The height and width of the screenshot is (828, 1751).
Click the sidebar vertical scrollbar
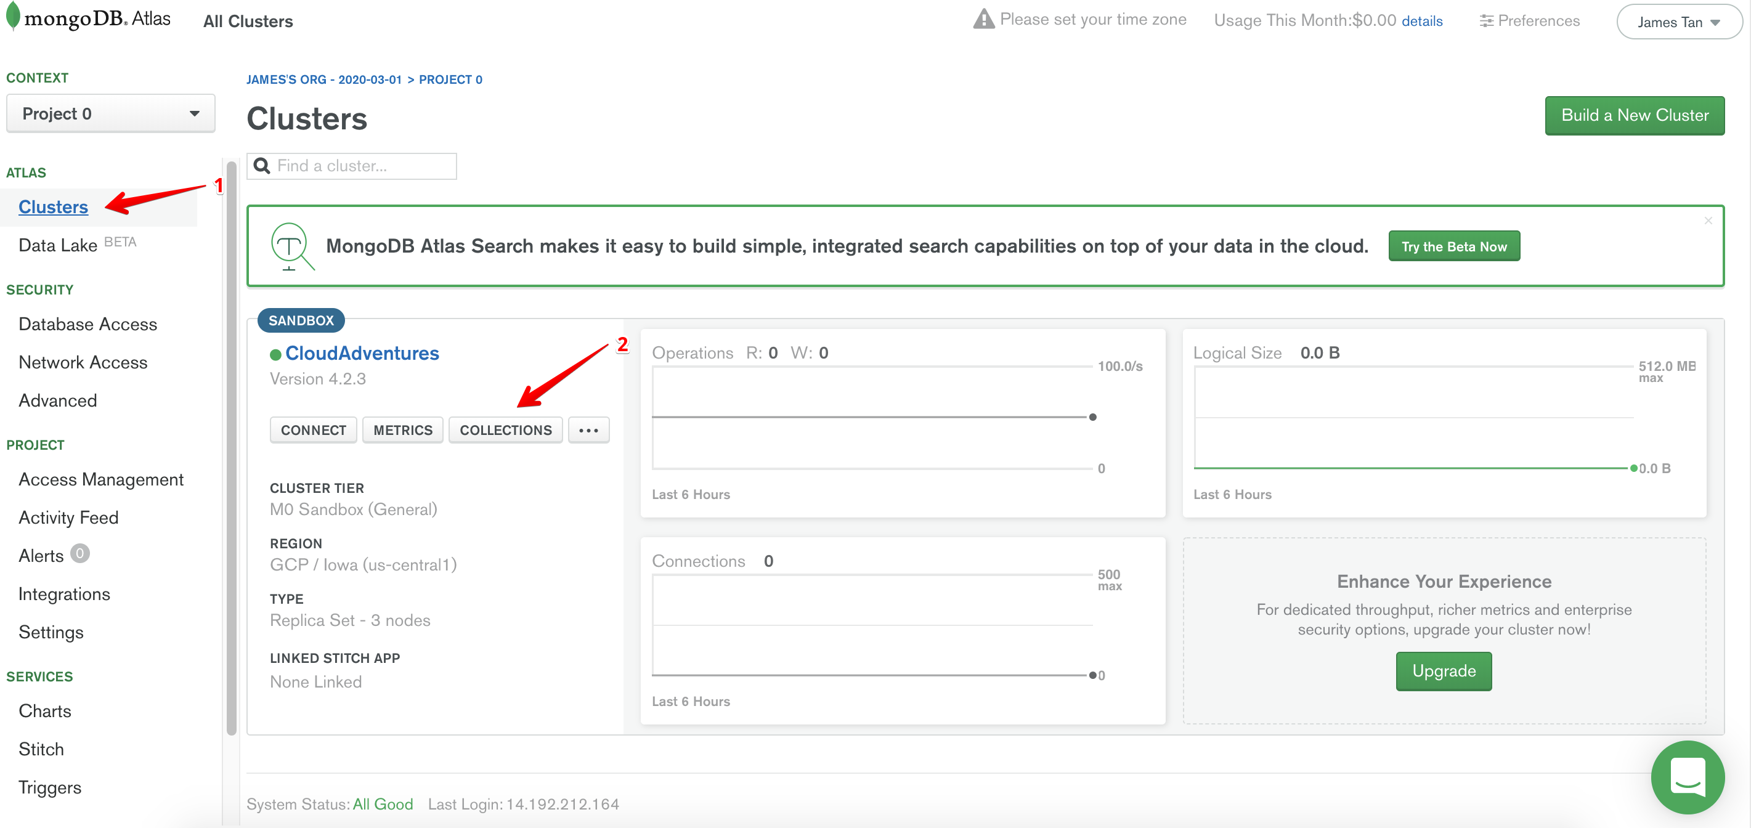pyautogui.click(x=231, y=448)
